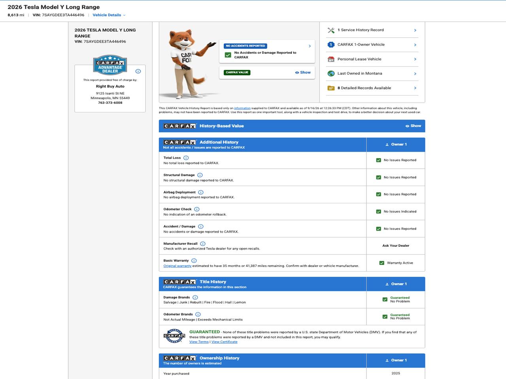Open the View Terms link
506x379 pixels.
[199, 342]
